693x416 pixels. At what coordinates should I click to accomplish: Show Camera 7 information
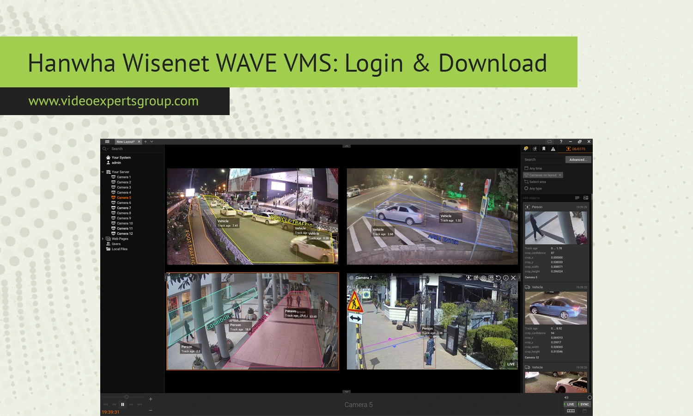506,278
